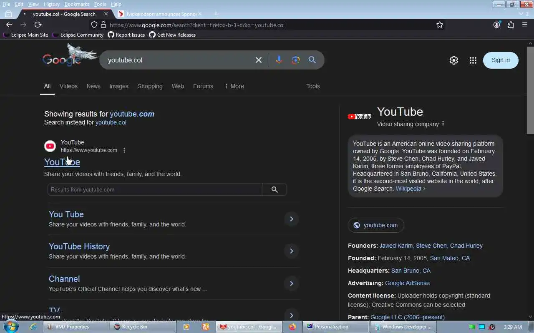The height and width of the screenshot is (333, 534).
Task: Open the History menu
Action: click(52, 4)
